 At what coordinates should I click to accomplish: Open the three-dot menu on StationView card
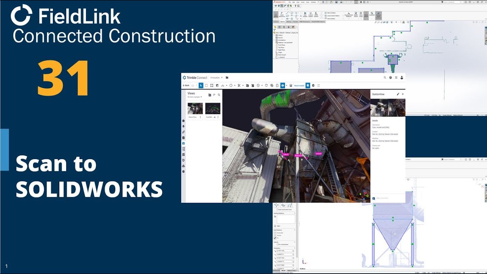pos(201,117)
